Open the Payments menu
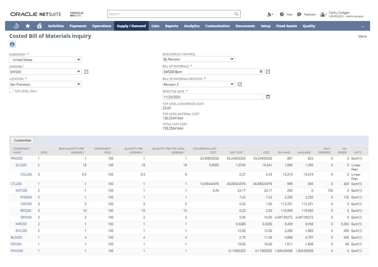This screenshot has width=378, height=267. coord(78,26)
